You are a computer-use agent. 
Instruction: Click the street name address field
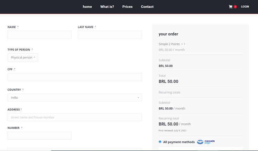pos(75,117)
